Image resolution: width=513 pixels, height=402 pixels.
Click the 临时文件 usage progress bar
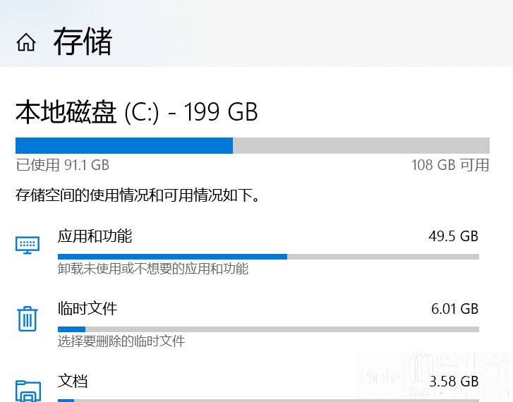(x=268, y=329)
